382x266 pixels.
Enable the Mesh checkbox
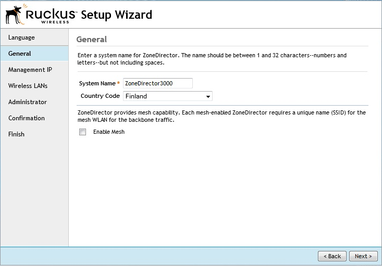[x=82, y=132]
